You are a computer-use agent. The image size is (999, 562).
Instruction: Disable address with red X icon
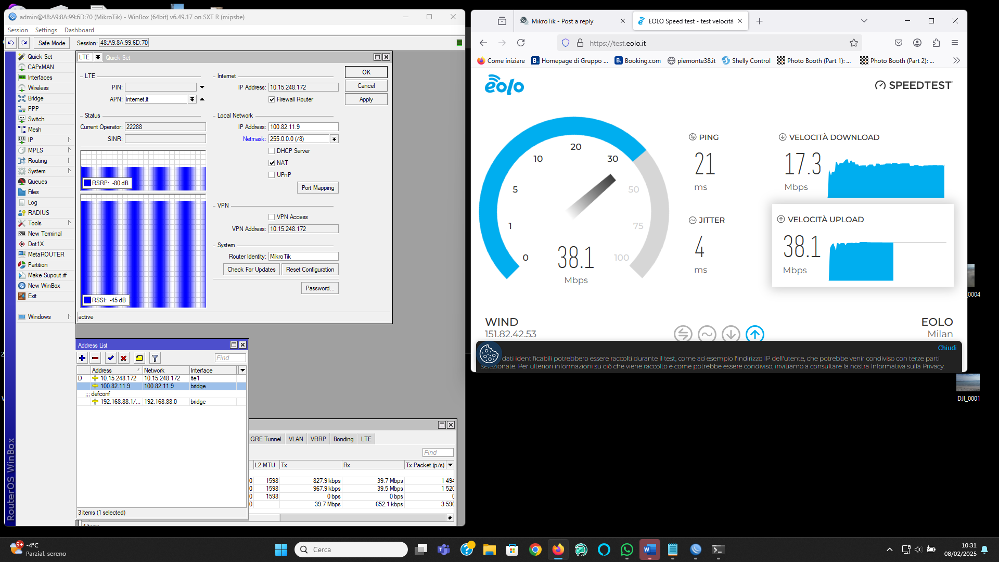click(x=123, y=358)
